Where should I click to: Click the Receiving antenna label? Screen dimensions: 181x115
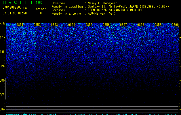[66, 14]
